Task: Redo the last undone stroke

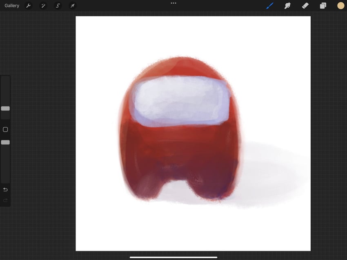Action: click(x=5, y=200)
